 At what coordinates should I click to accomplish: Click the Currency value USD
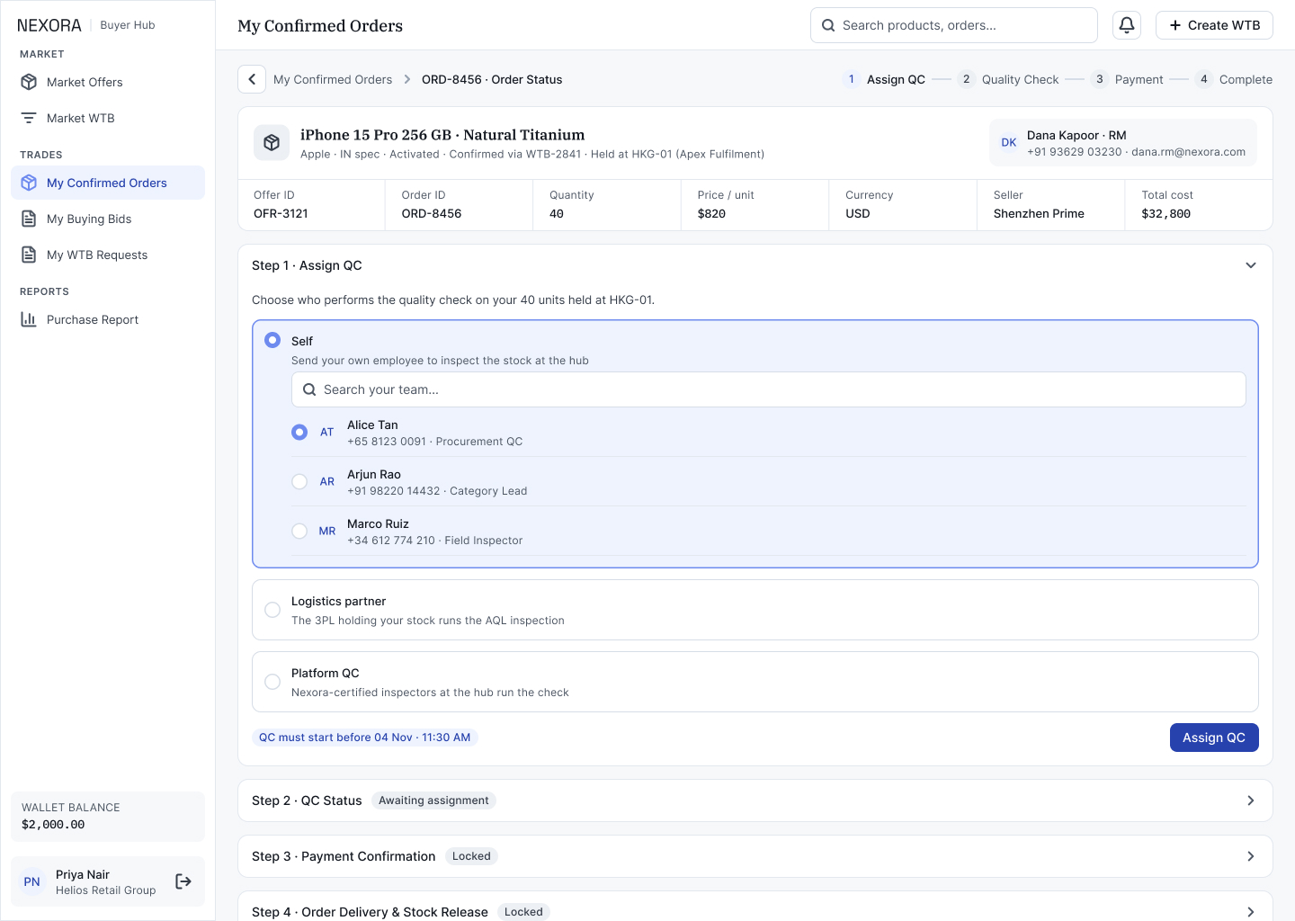(858, 214)
